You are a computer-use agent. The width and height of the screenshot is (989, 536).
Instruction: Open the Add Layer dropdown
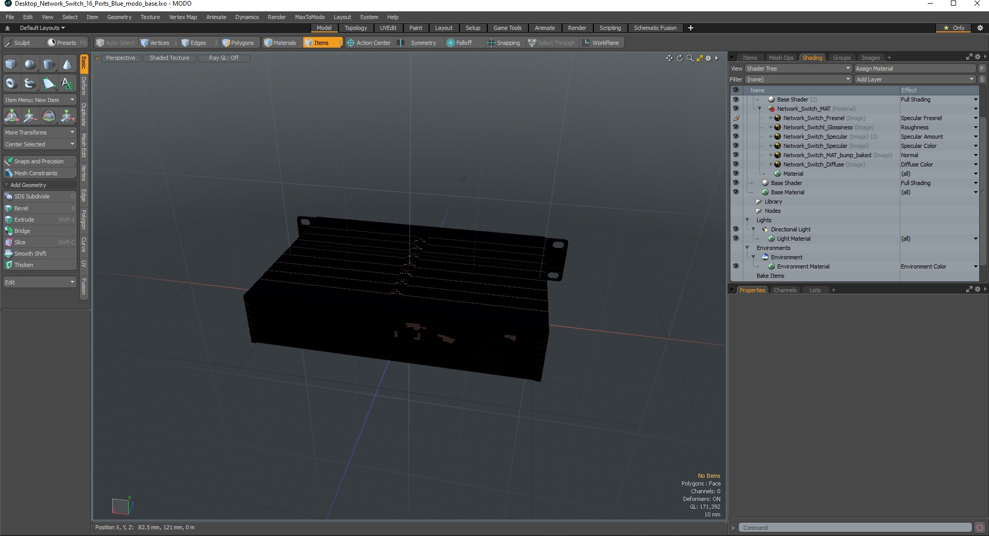[x=915, y=79]
